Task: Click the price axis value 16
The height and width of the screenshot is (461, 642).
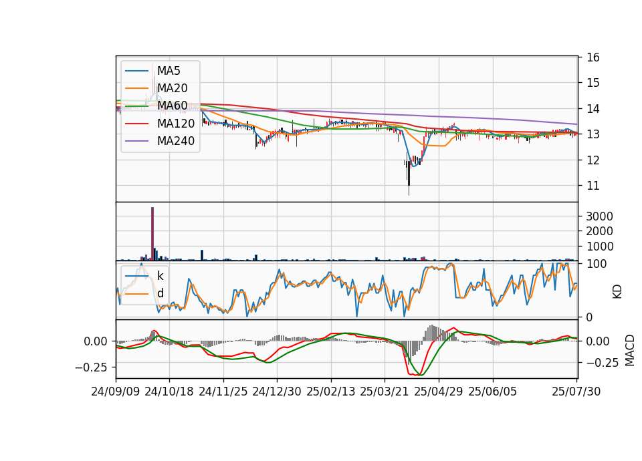Action: coord(593,57)
